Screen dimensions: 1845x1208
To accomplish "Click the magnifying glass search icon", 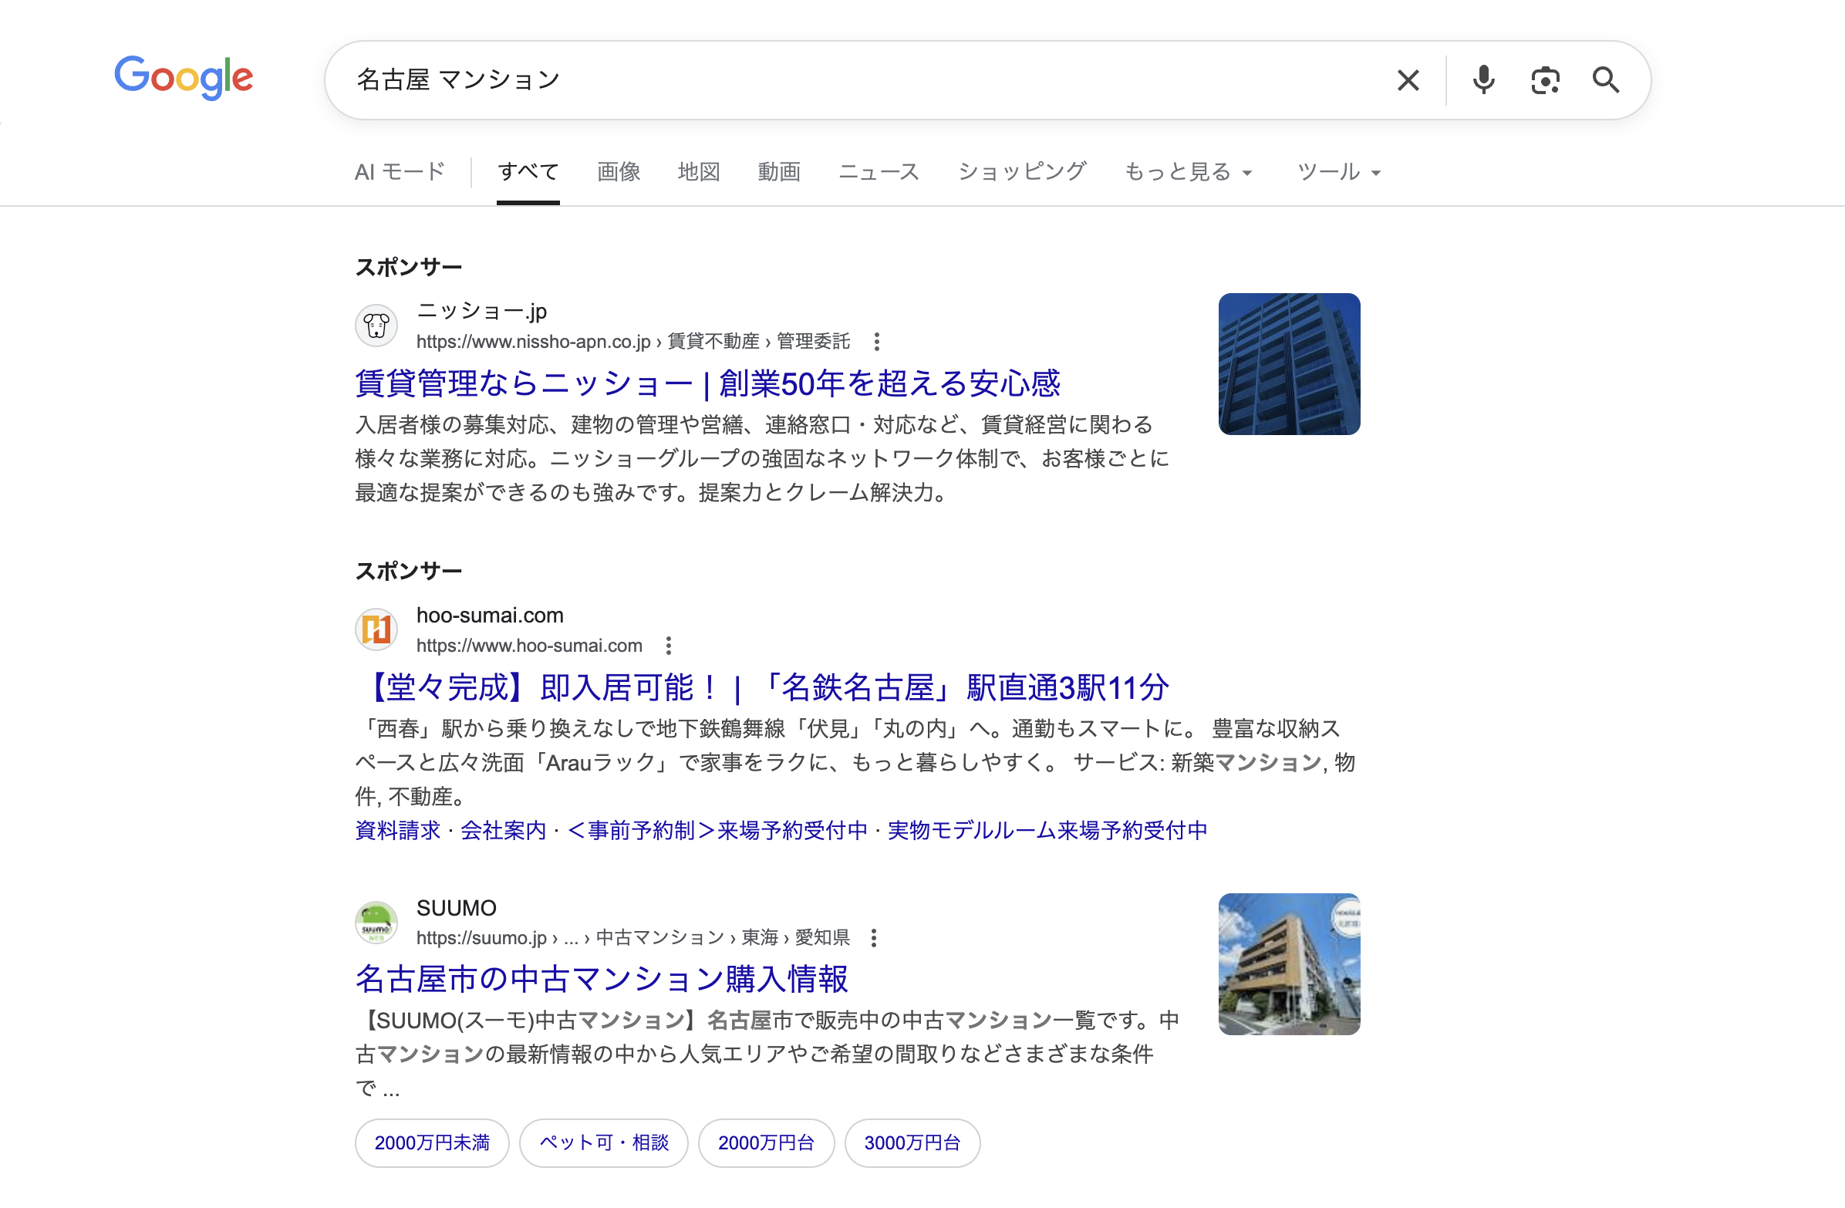I will [1605, 80].
